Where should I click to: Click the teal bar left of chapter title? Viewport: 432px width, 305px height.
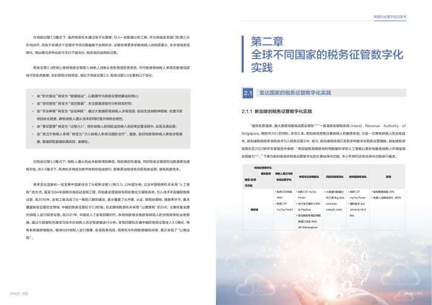tap(244, 55)
